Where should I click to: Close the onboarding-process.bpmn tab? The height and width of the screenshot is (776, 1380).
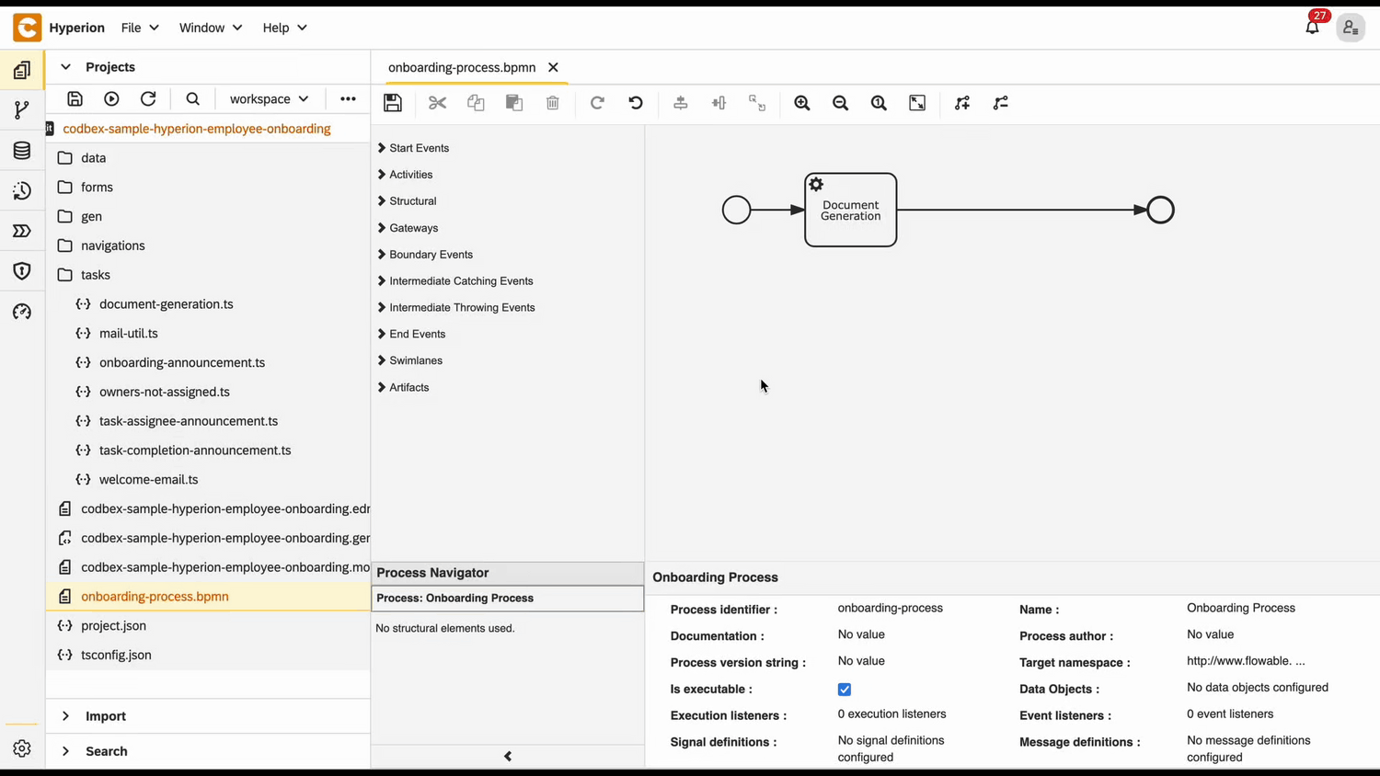[x=553, y=67]
